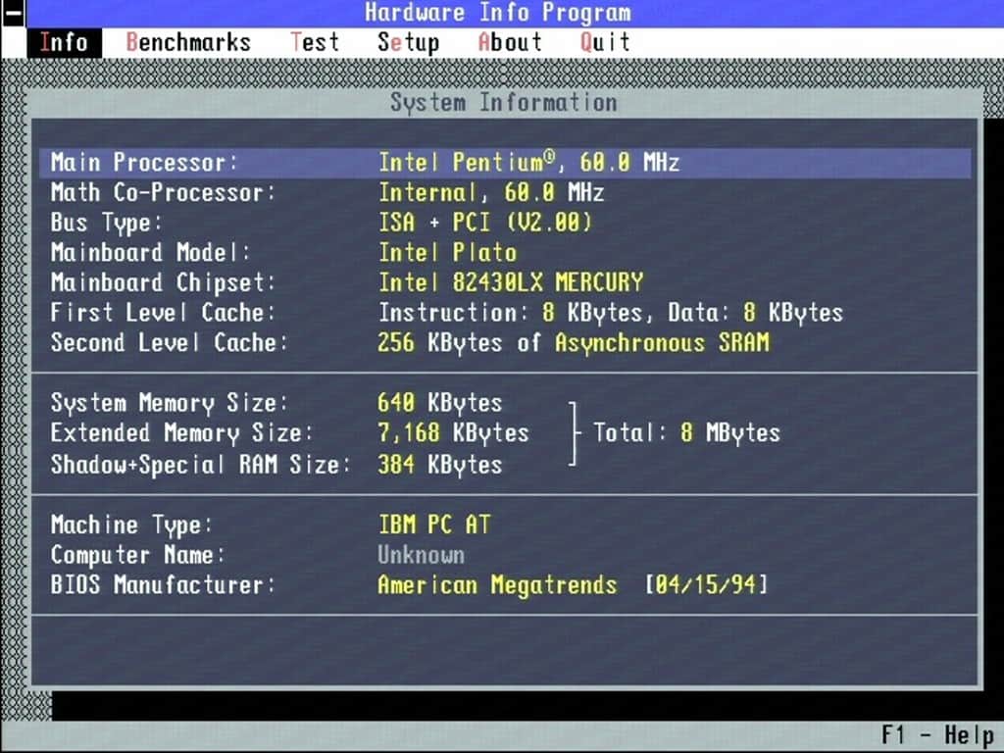Click the Computer Name label

click(x=137, y=555)
